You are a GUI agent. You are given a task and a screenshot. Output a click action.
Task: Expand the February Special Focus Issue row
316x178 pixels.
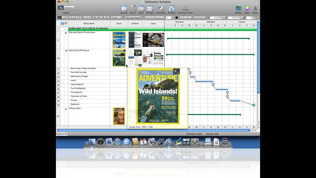pyautogui.click(x=66, y=33)
